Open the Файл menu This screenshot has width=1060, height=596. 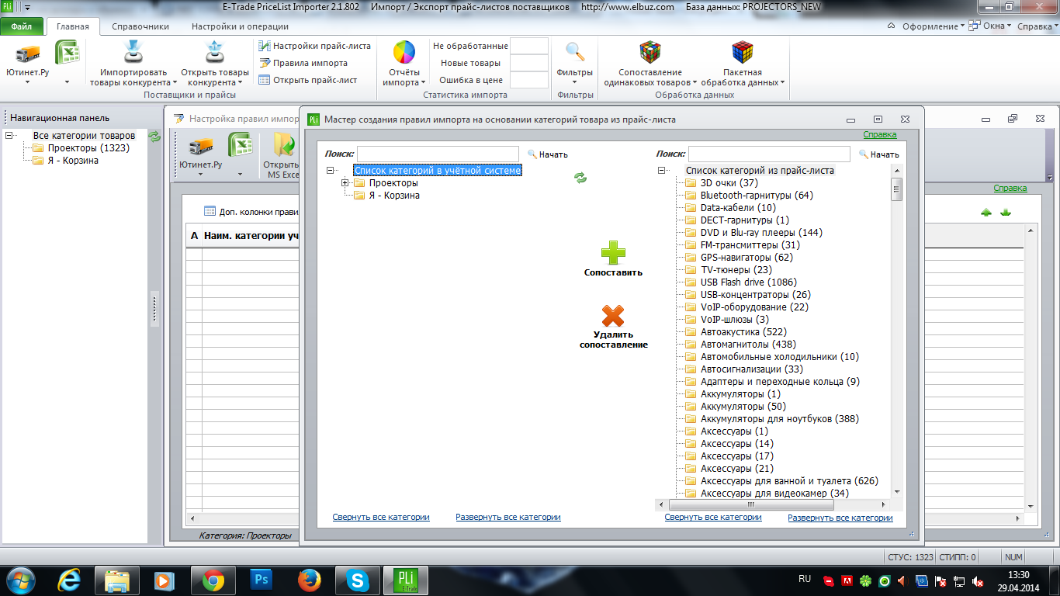coord(22,26)
